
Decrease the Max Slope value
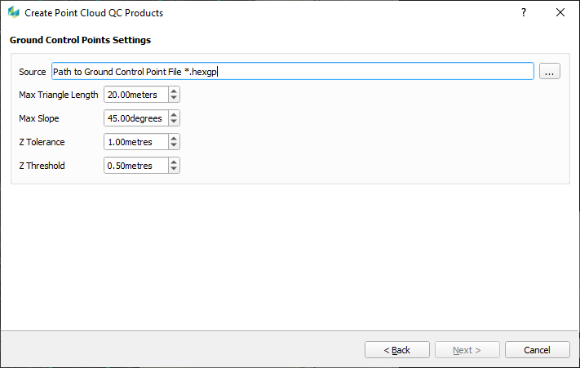[x=173, y=122]
